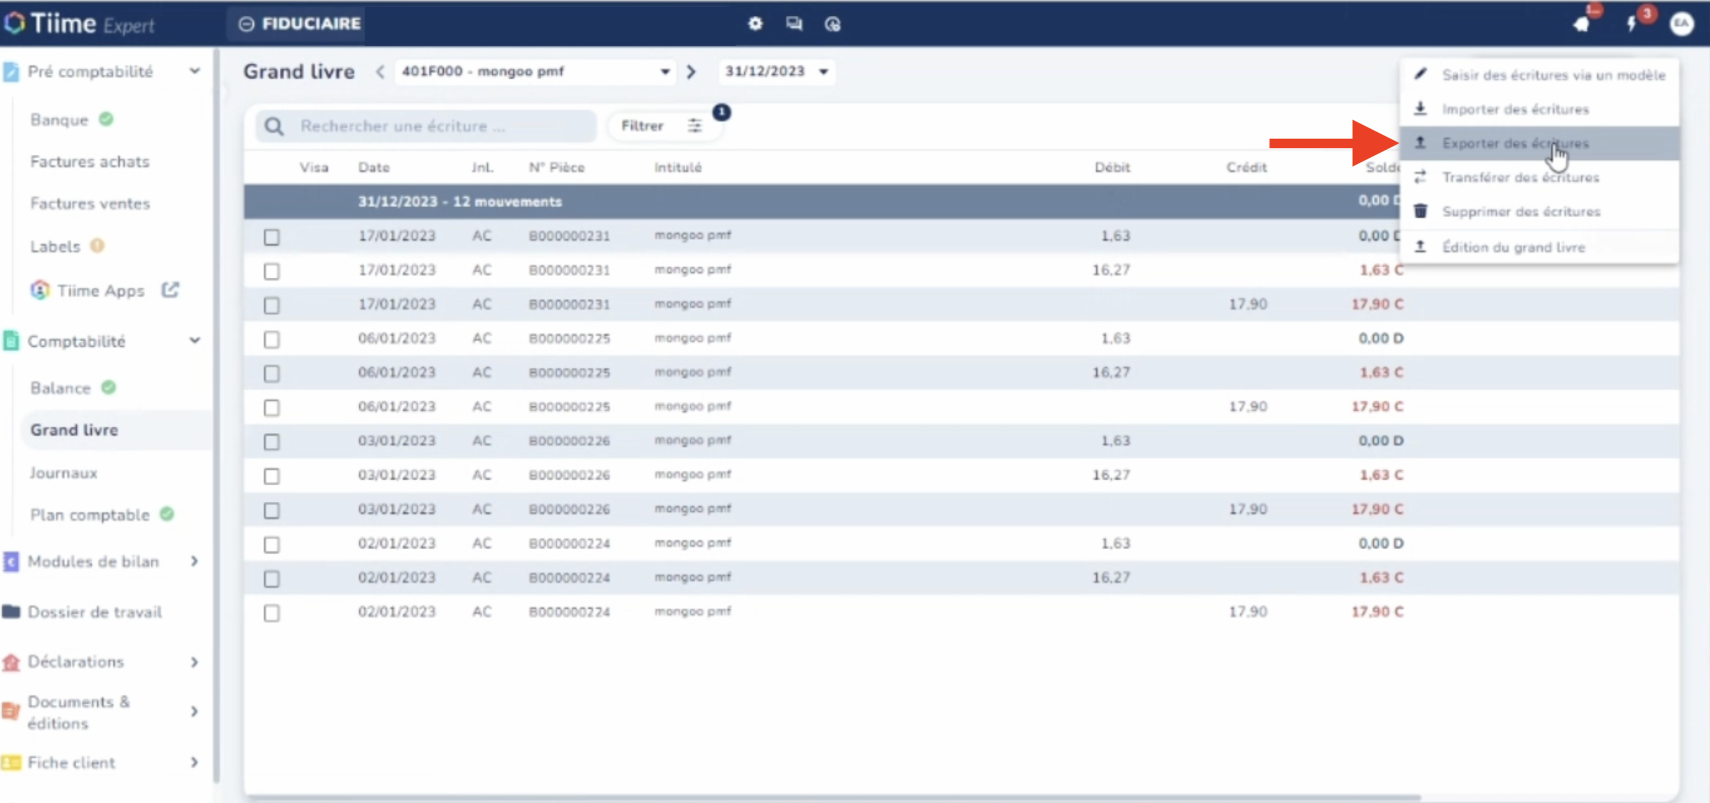This screenshot has height=803, width=1710.
Task: Click the Pré comptabilité section icon
Action: coord(11,71)
